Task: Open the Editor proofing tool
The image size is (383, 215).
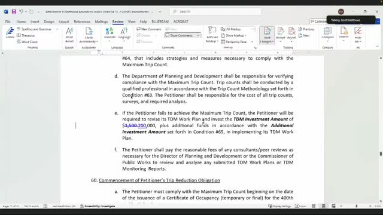Action: coord(10,33)
